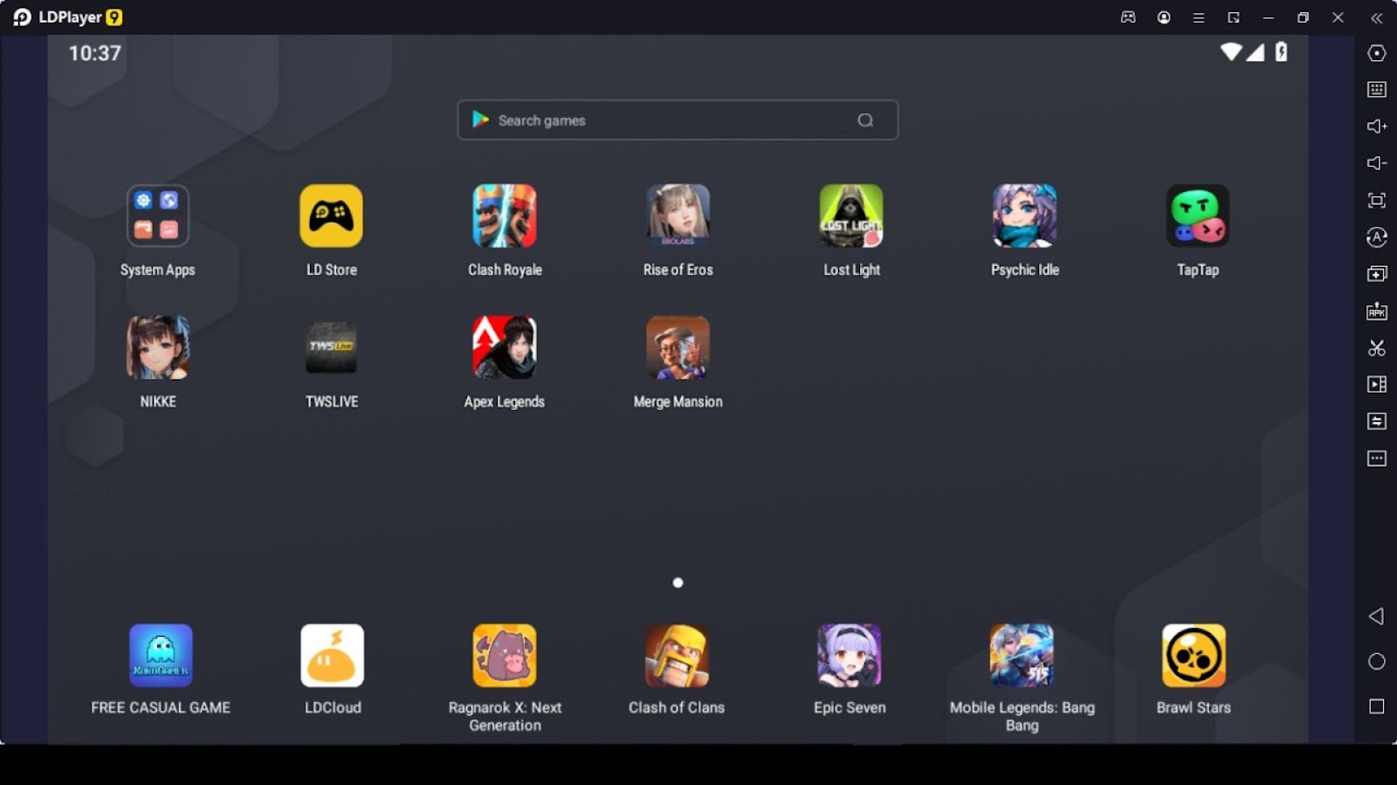Launch TWSLIVE
Image resolution: width=1397 pixels, height=785 pixels.
coord(331,348)
